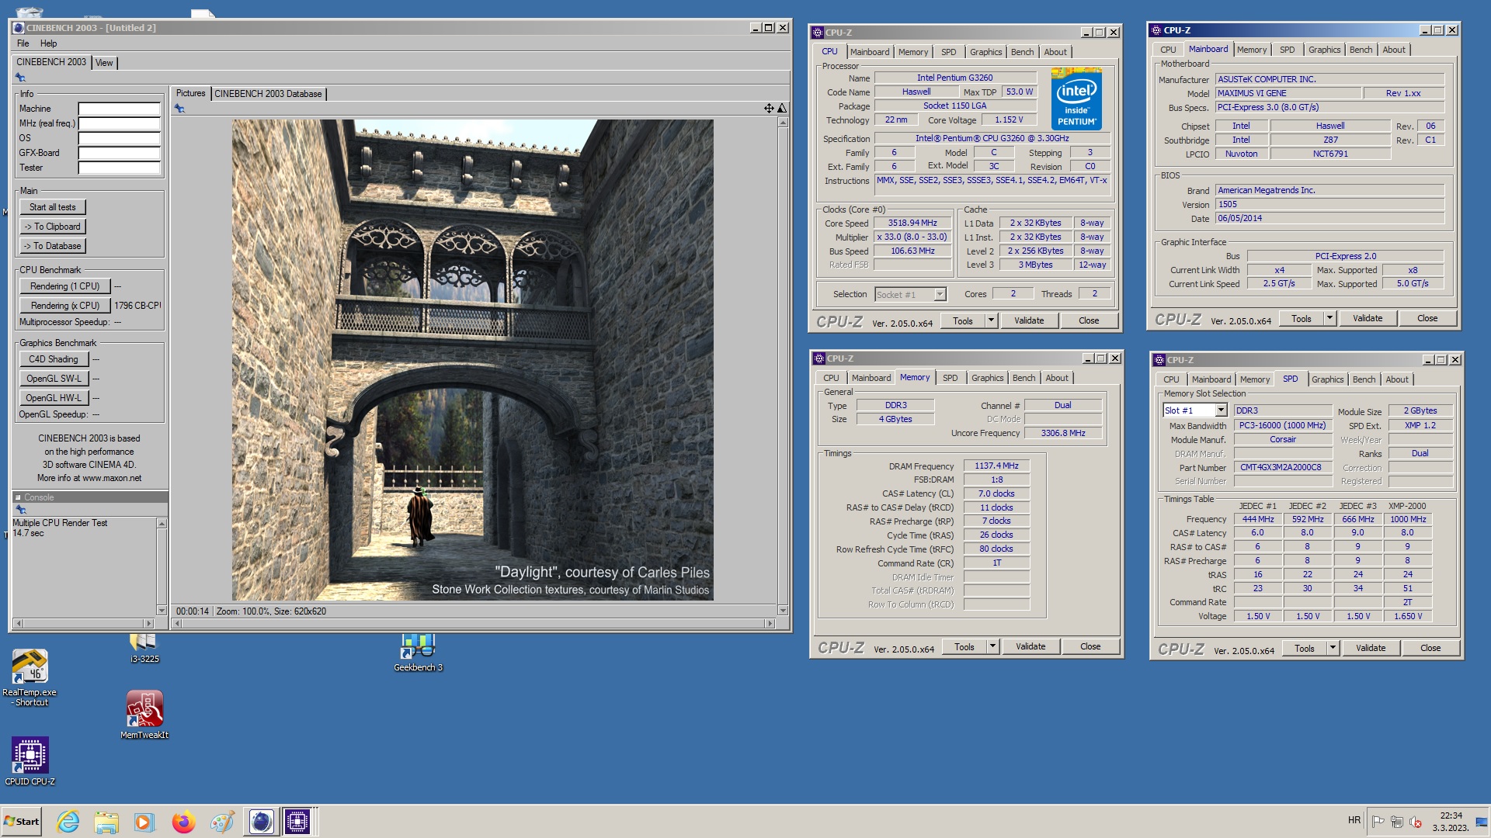Open the i3-3225 folder on desktop
The image size is (1491, 838).
coord(144,648)
